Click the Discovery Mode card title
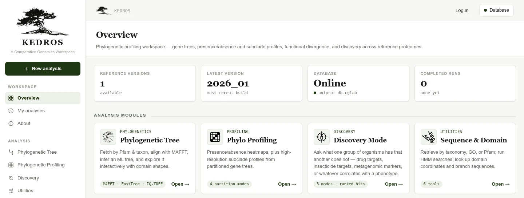This screenshot has height=198, width=524. coord(360,140)
